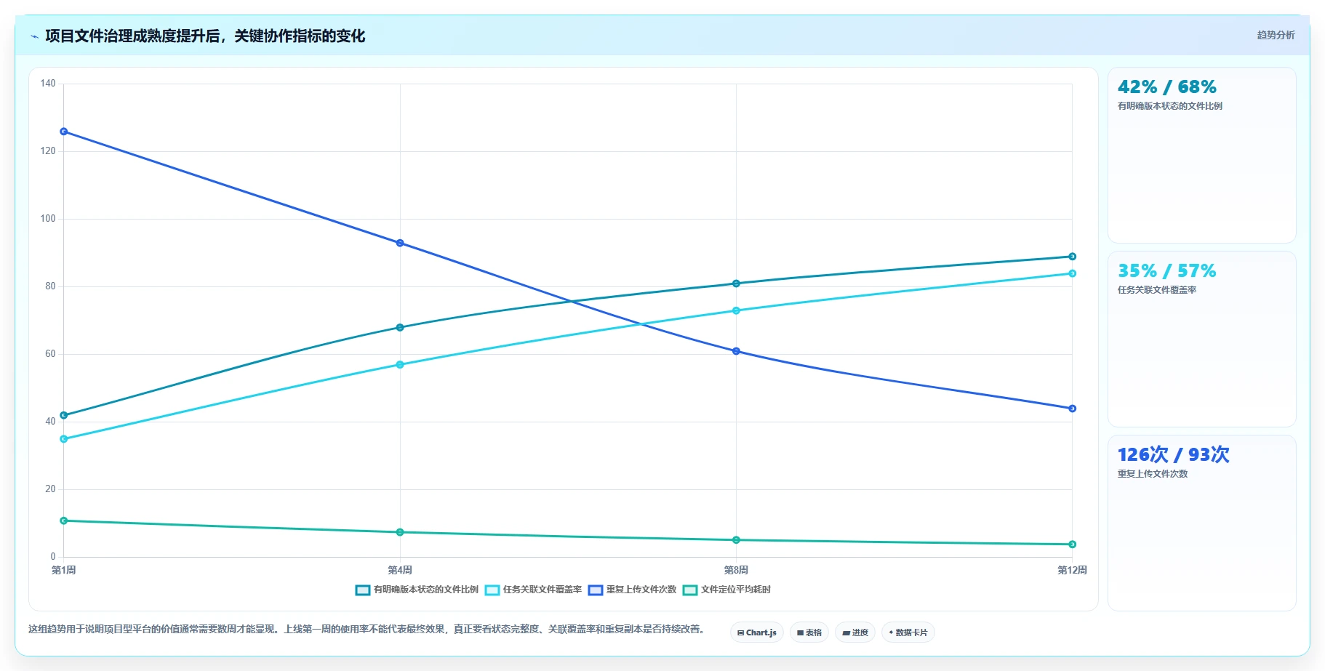
Task: Click the 任务关联文件覆盖率 card caption
Action: (1156, 290)
